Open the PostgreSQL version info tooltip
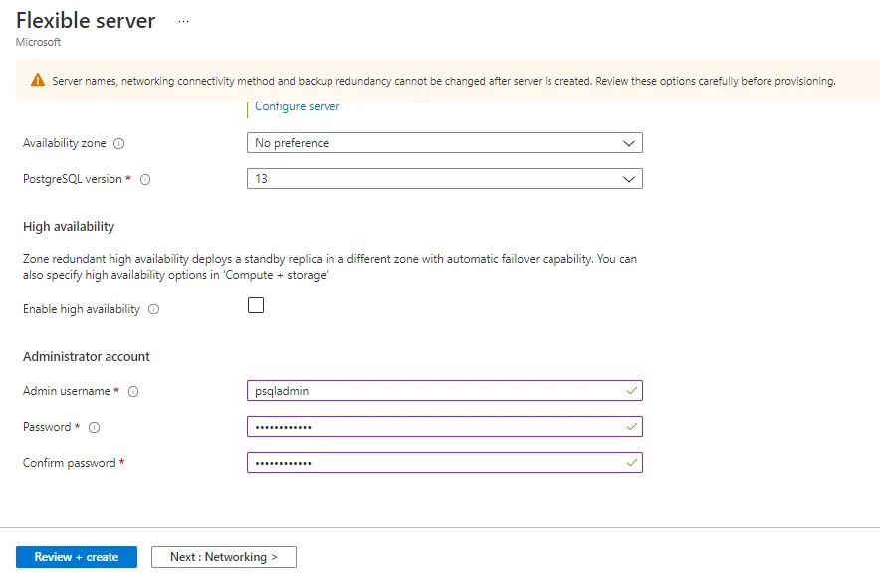The image size is (880, 578). [x=145, y=180]
